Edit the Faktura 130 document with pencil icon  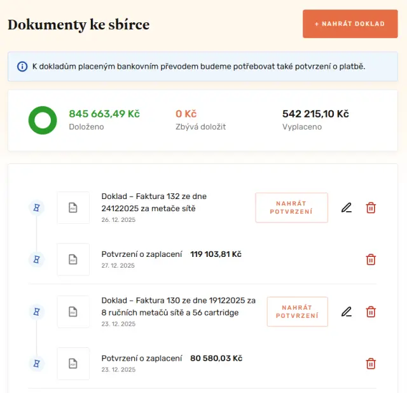pos(346,312)
